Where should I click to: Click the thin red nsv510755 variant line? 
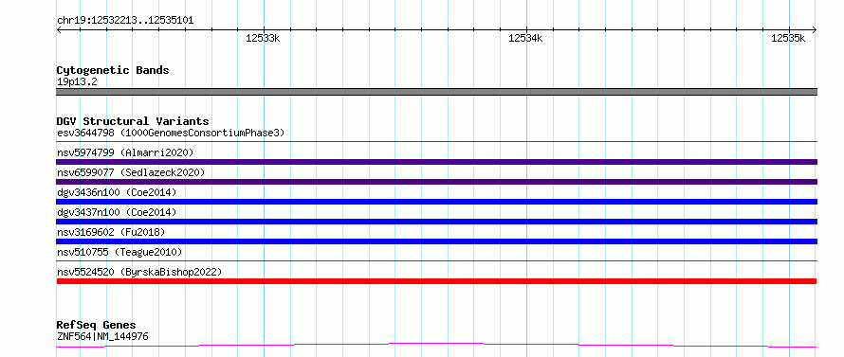(x=436, y=261)
